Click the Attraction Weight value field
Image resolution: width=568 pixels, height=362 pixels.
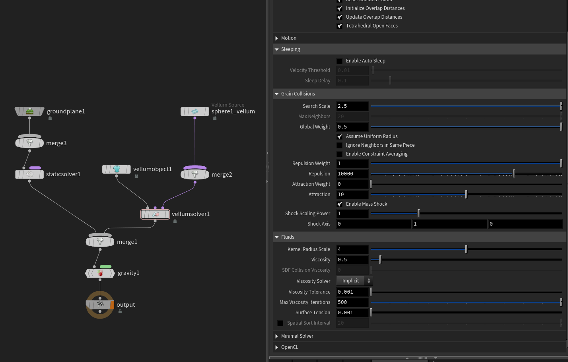352,184
